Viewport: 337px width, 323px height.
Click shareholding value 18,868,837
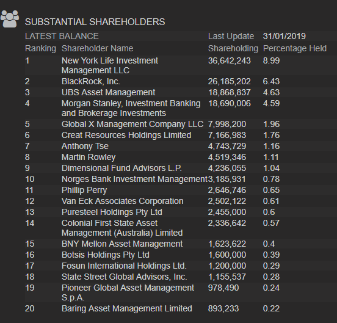(230, 93)
